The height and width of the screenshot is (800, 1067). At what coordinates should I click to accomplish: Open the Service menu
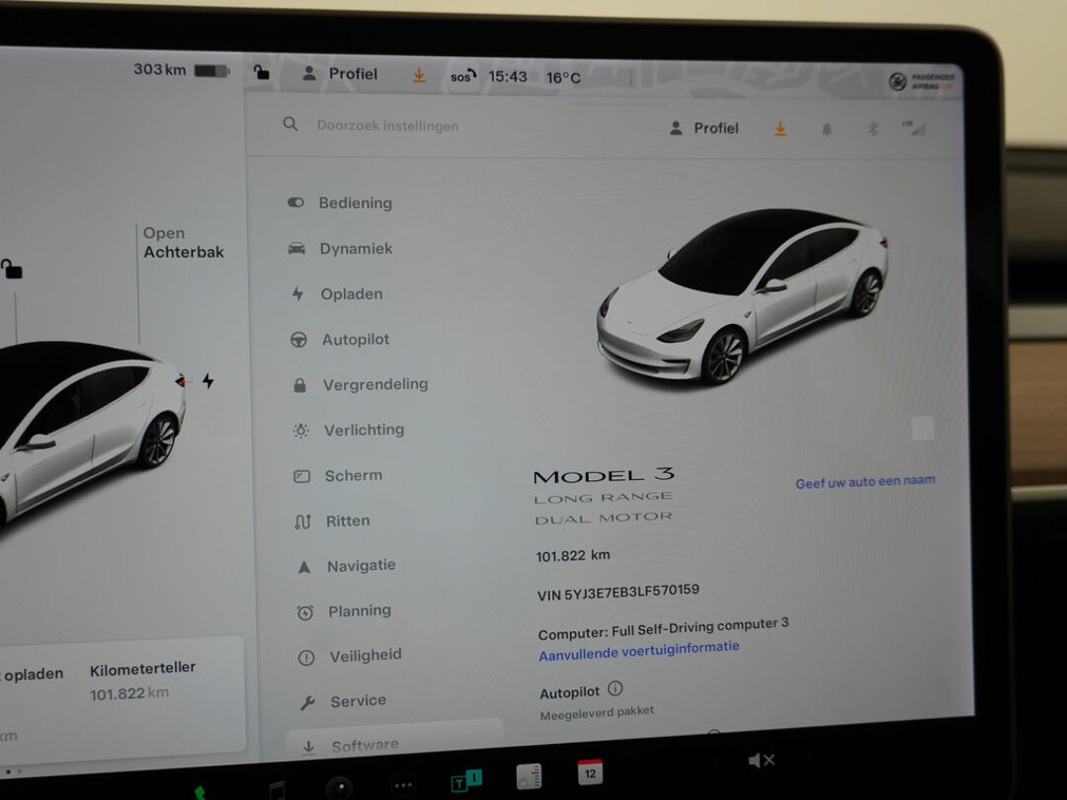pos(344,700)
